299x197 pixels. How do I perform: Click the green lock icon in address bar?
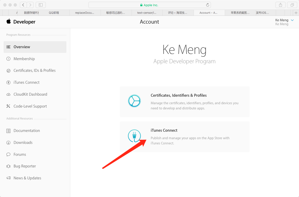click(x=141, y=5)
